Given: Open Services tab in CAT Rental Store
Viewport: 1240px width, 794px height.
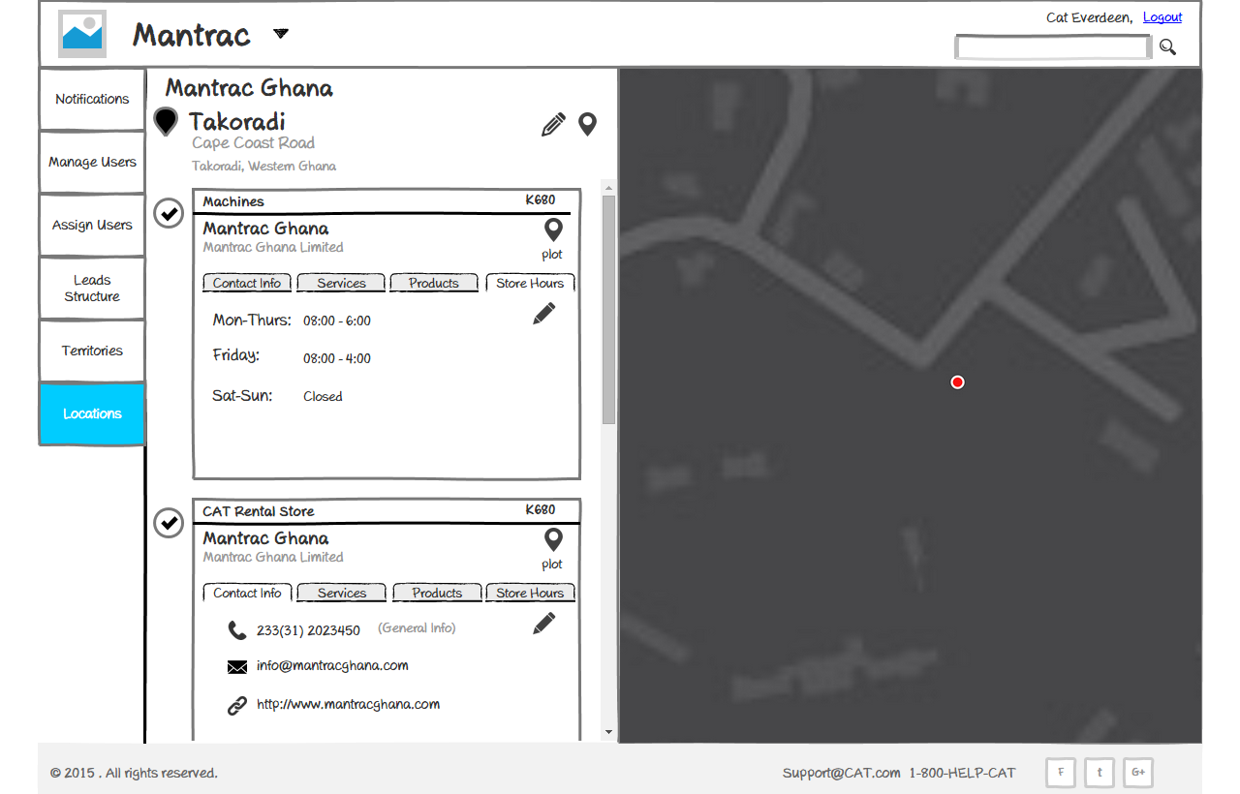Looking at the screenshot, I should point(341,593).
